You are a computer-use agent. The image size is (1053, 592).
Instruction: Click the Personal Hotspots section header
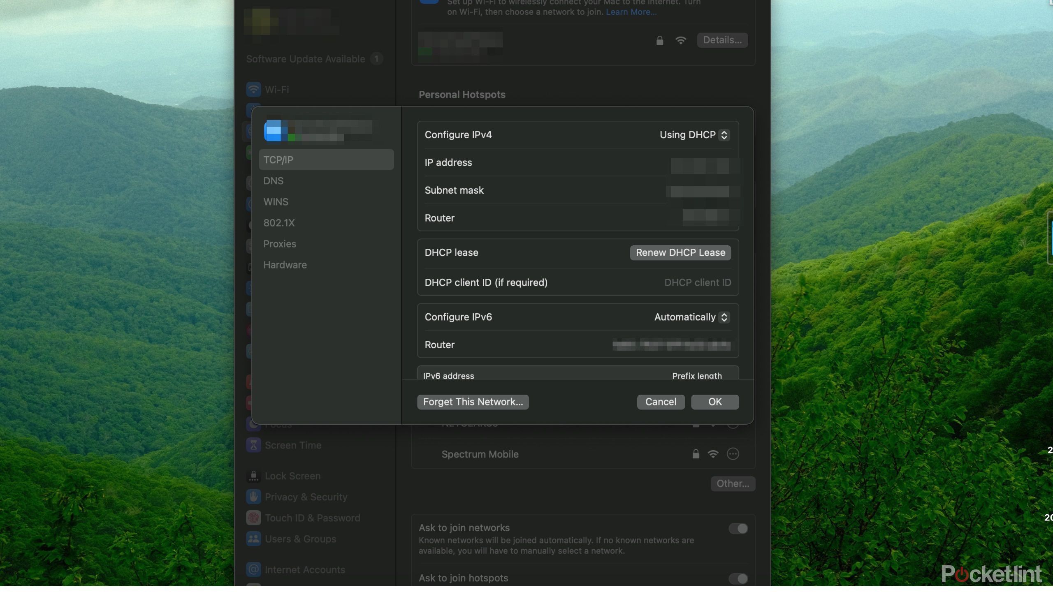click(462, 93)
